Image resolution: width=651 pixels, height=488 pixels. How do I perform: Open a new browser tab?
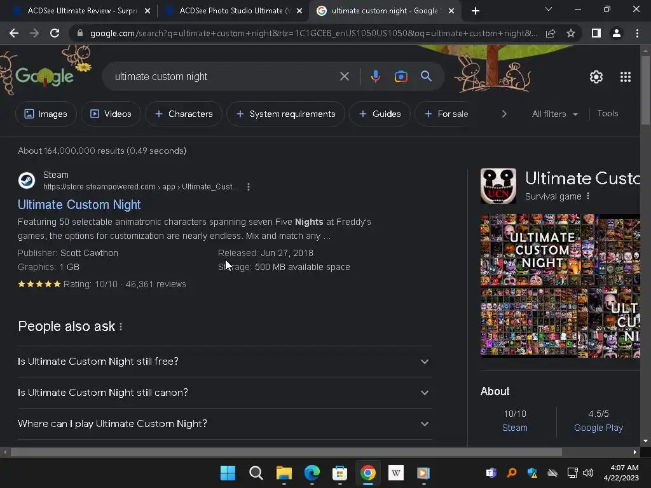point(476,11)
